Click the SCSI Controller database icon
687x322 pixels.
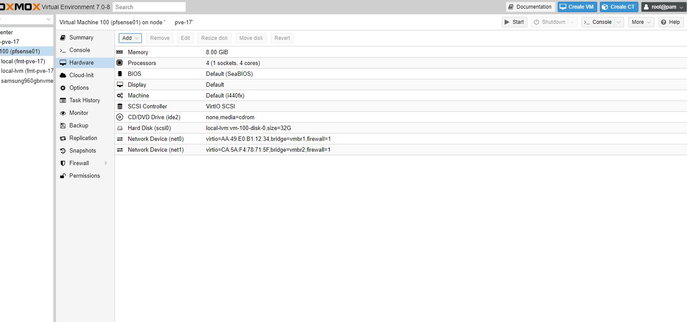pyautogui.click(x=120, y=106)
